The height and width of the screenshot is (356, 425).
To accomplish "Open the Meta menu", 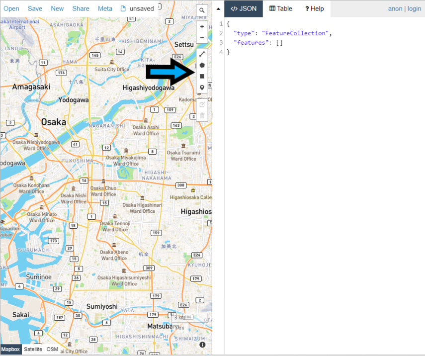I will (105, 8).
